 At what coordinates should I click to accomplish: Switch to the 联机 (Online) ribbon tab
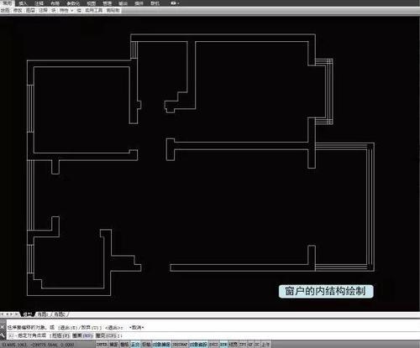(x=155, y=3)
